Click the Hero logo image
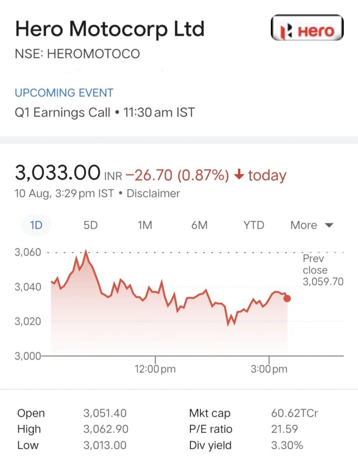The width and height of the screenshot is (358, 458). coord(307,27)
